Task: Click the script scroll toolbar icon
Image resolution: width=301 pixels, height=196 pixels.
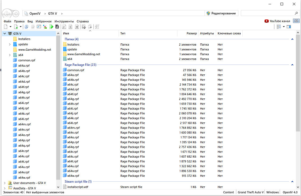Action: [x=97, y=27]
